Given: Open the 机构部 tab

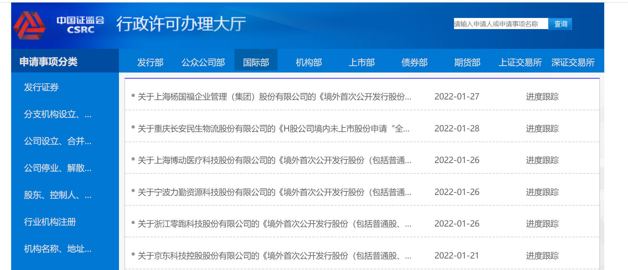Looking at the screenshot, I should click(309, 62).
